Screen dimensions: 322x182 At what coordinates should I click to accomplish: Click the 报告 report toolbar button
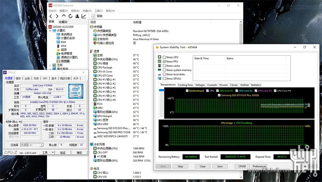pos(97,16)
